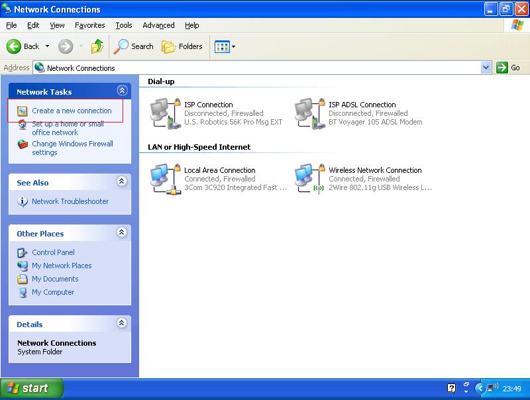Open the Help menu
Viewport: 530px width, 400px height.
click(x=191, y=25)
